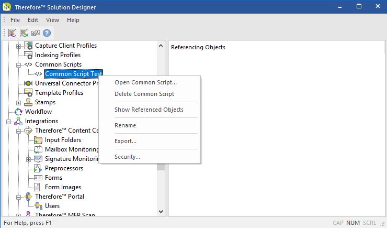Click Show Referenced Objects in context menu
387x228 pixels.
(149, 110)
